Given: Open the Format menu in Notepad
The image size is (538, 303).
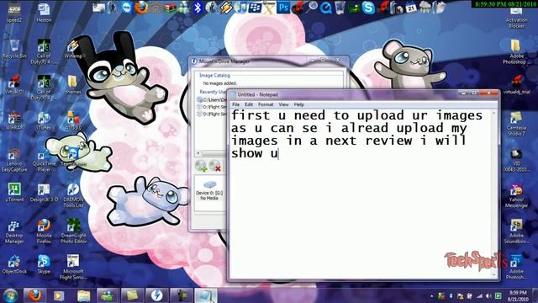Looking at the screenshot, I should point(266,104).
